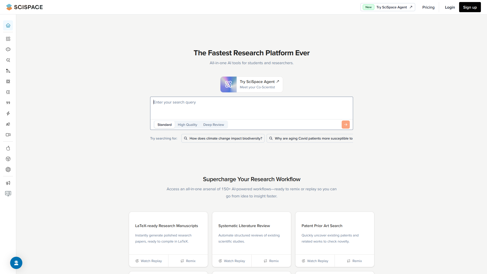
Task: Click the lightning bolt tool icon
Action: coord(8,113)
